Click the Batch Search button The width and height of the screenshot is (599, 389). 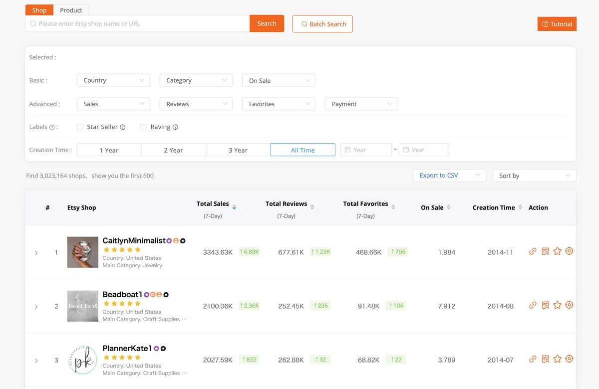322,24
